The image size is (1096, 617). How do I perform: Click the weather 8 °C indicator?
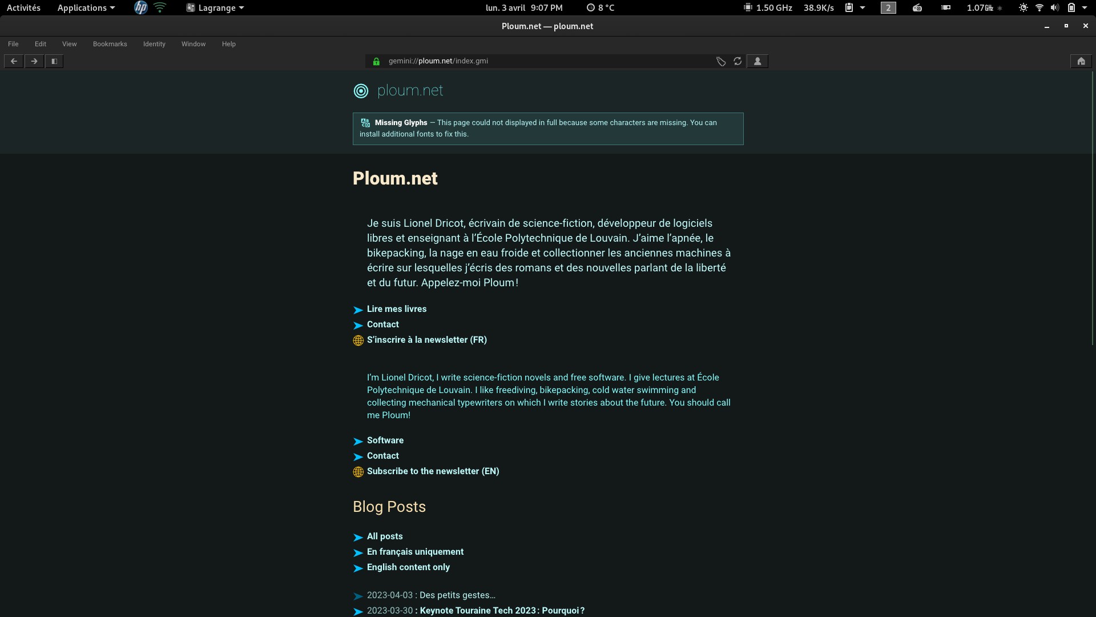[x=601, y=7]
